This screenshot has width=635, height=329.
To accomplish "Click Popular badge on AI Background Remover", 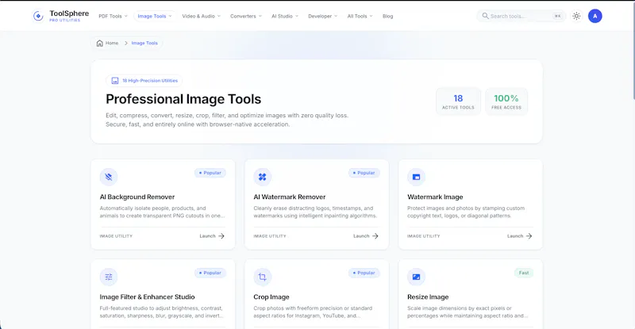I will click(x=210, y=173).
